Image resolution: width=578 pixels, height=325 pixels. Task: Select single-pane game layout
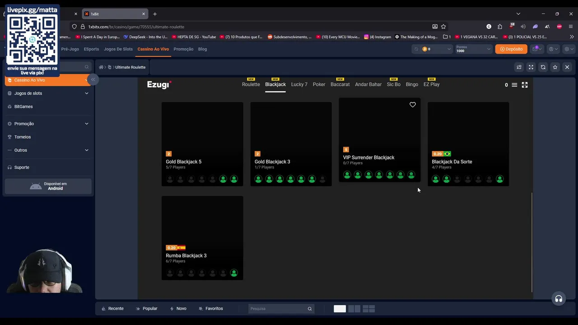point(340,309)
